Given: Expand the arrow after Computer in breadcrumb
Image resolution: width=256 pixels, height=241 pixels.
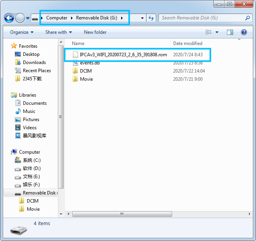Looking at the screenshot, I should coord(72,18).
